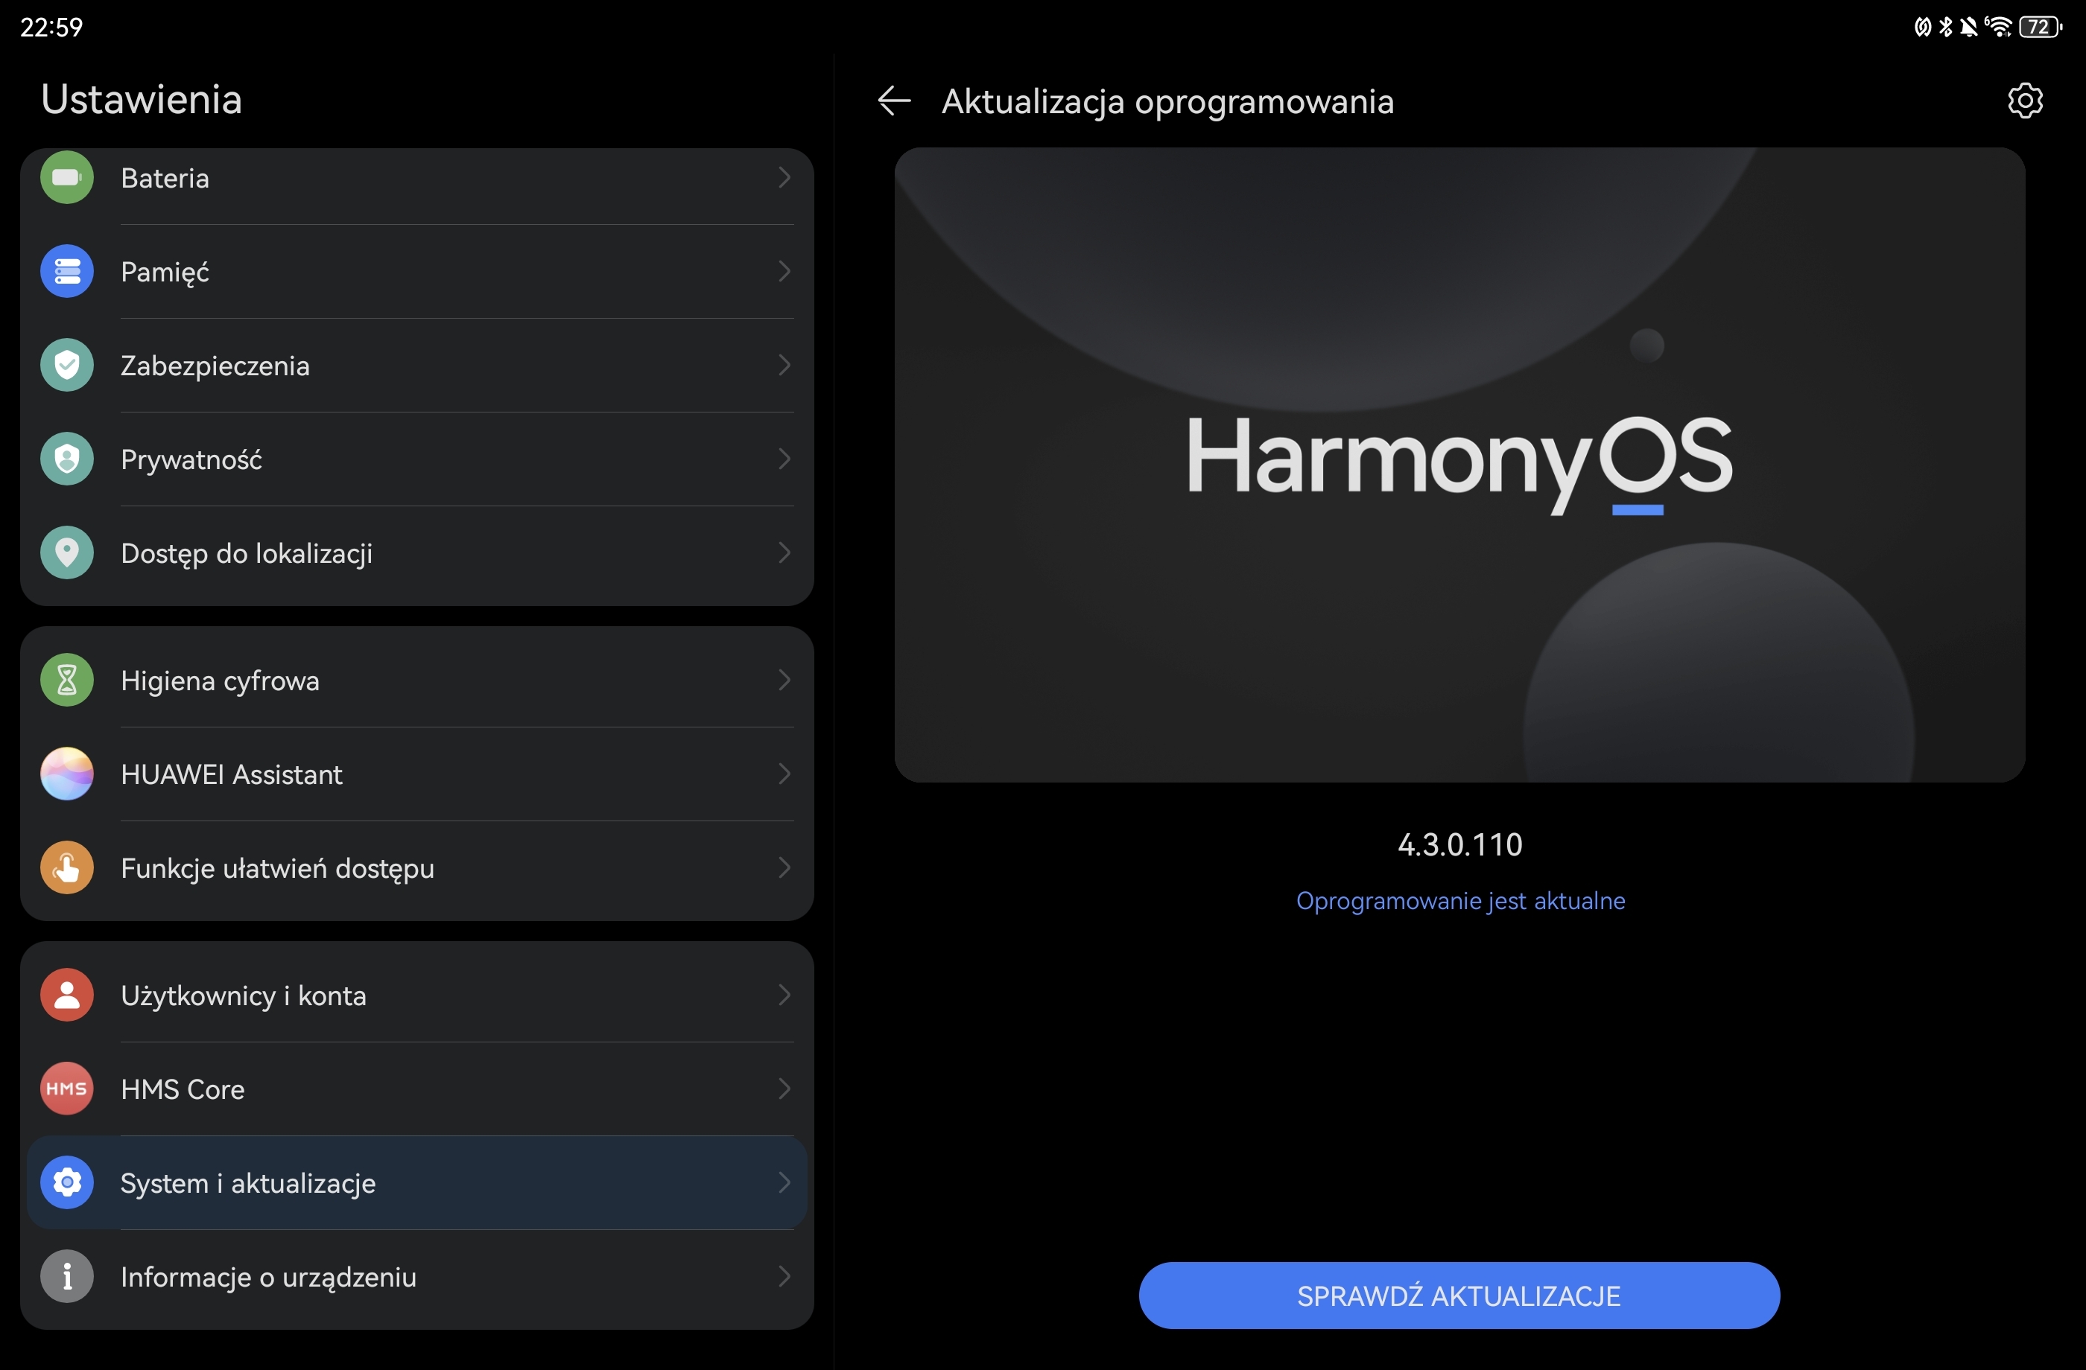The width and height of the screenshot is (2086, 1370).
Task: Tap the Zabezpieczenia shield icon
Action: click(x=66, y=366)
